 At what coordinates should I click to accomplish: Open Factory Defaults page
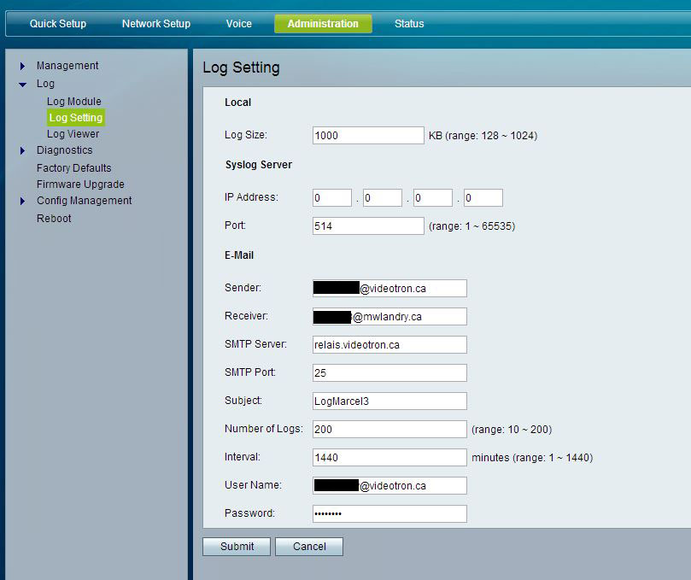(73, 168)
